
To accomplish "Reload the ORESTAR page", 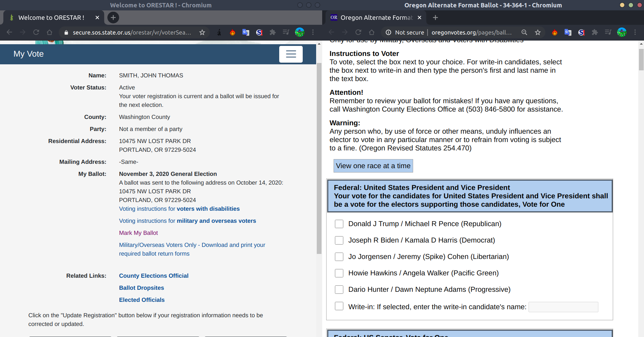I will [36, 32].
